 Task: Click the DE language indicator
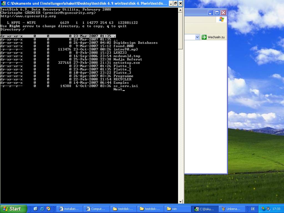pos(253,209)
